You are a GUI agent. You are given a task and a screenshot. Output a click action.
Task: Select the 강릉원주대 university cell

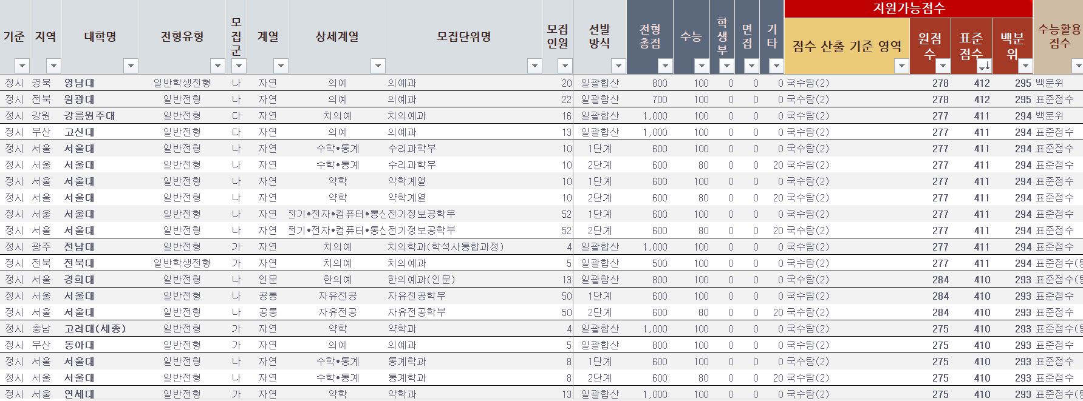(x=100, y=116)
